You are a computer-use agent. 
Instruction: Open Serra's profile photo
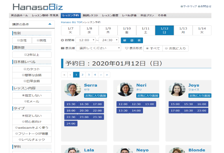click(72, 90)
